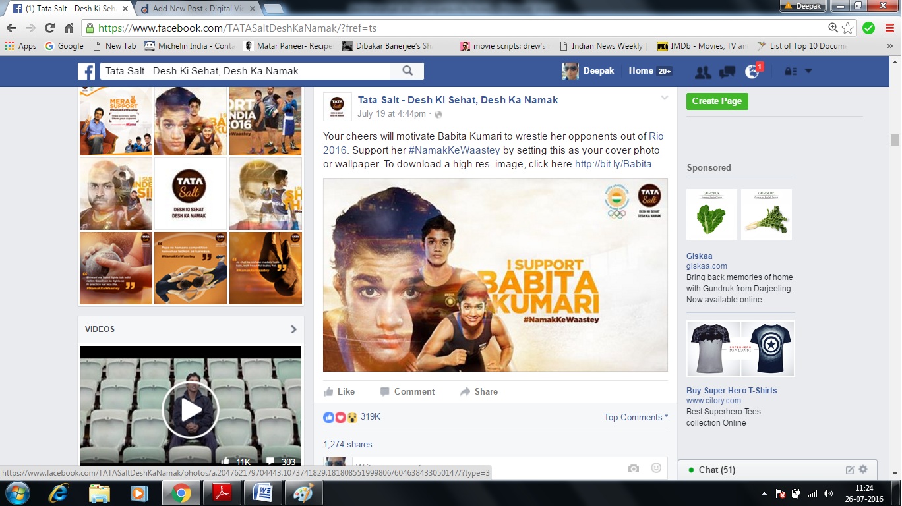Expand the post options chevron
This screenshot has width=902, height=506.
[664, 98]
